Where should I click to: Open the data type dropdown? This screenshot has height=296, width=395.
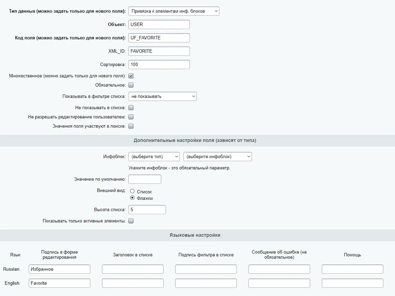pos(174,11)
